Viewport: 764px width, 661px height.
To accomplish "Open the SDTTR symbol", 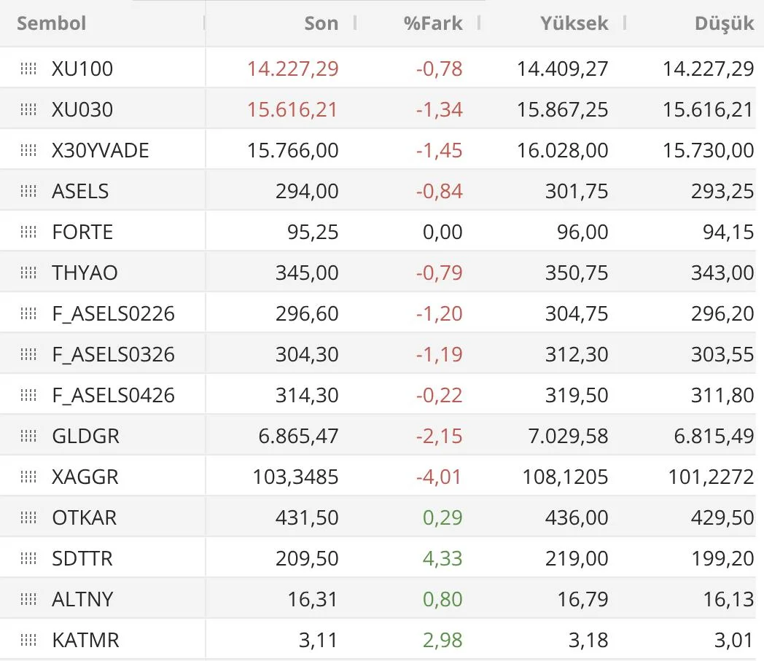I will pyautogui.click(x=82, y=559).
